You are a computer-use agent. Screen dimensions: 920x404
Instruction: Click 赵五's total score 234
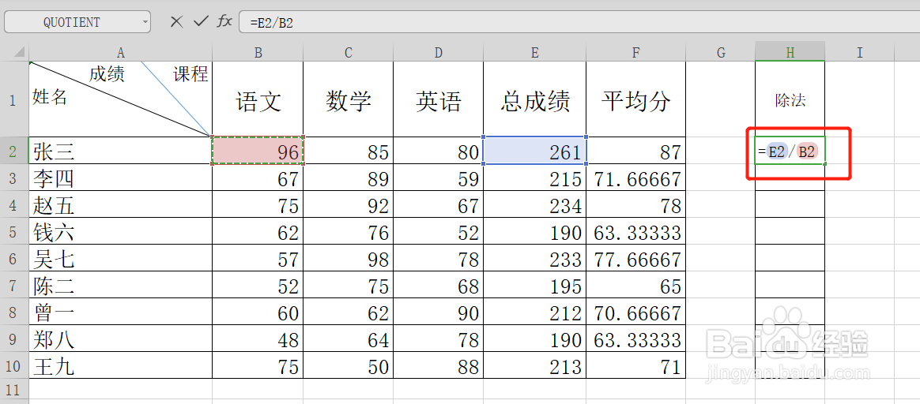tap(535, 205)
